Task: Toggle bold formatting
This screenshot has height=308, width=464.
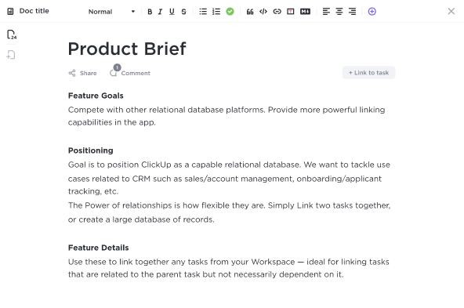Action: pos(150,12)
